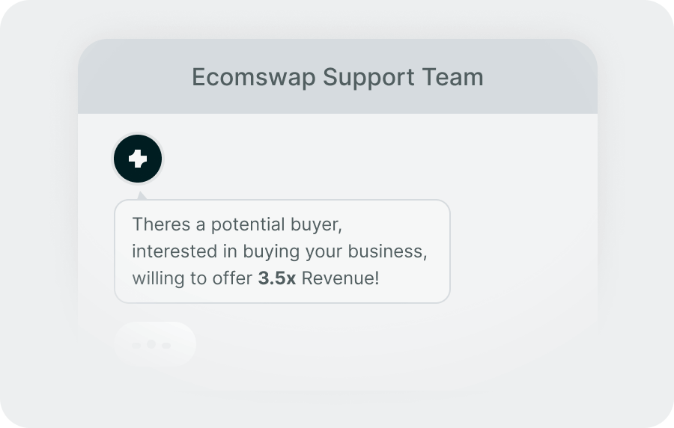Click the "willing to offer" text
Screen dimensions: 674x428
point(192,278)
